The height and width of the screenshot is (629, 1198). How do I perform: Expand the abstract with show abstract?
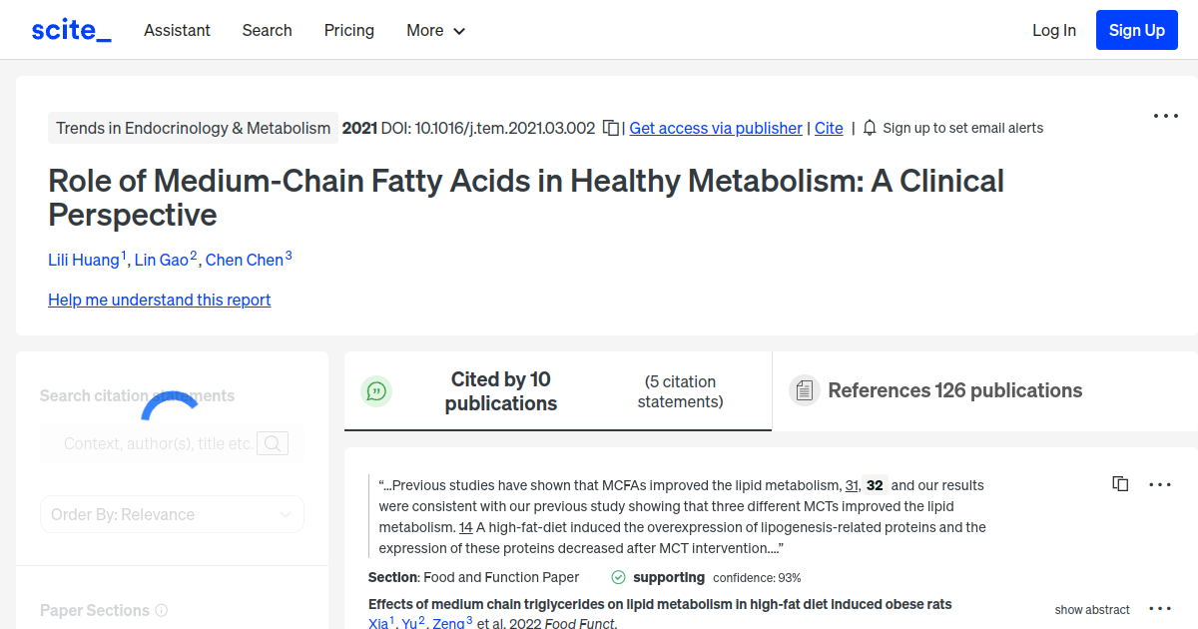point(1092,609)
